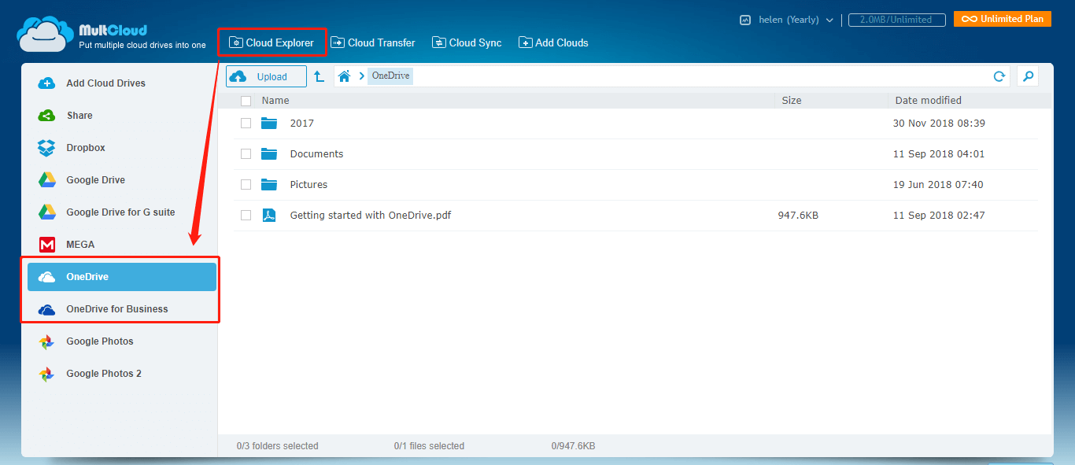Viewport: 1075px width, 465px height.
Task: Check the checkbox for the 2017 folder
Action: 246,123
